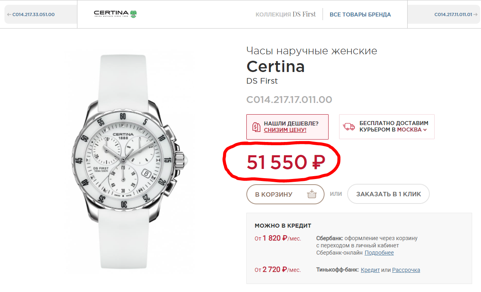Click the СНИЗИМ ЦЕНУ! link
The width and height of the screenshot is (481, 292).
[285, 130]
